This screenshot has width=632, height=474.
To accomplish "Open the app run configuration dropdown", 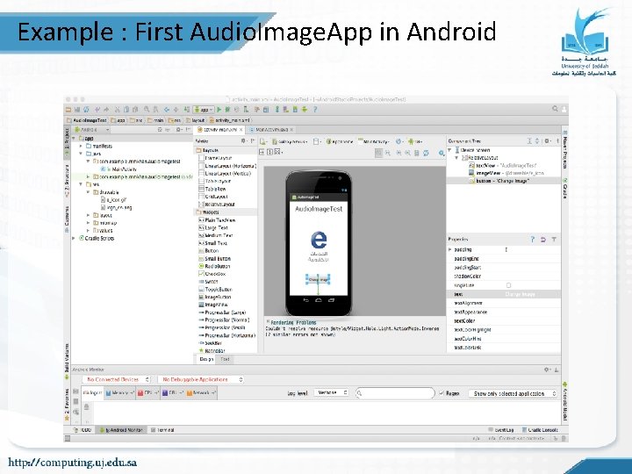I will point(203,109).
